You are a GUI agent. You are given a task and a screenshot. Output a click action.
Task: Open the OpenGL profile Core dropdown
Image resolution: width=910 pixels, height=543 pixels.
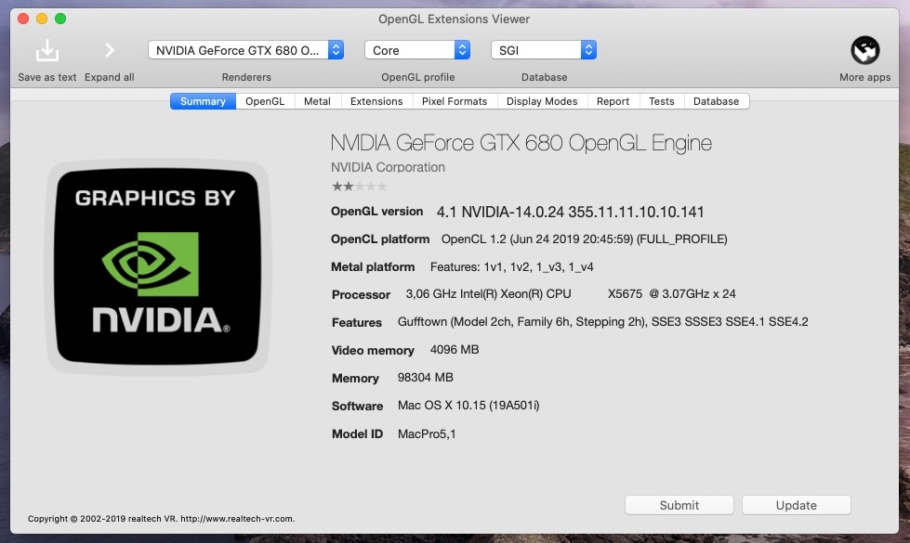pyautogui.click(x=417, y=50)
